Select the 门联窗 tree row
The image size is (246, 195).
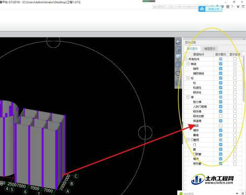(197, 154)
